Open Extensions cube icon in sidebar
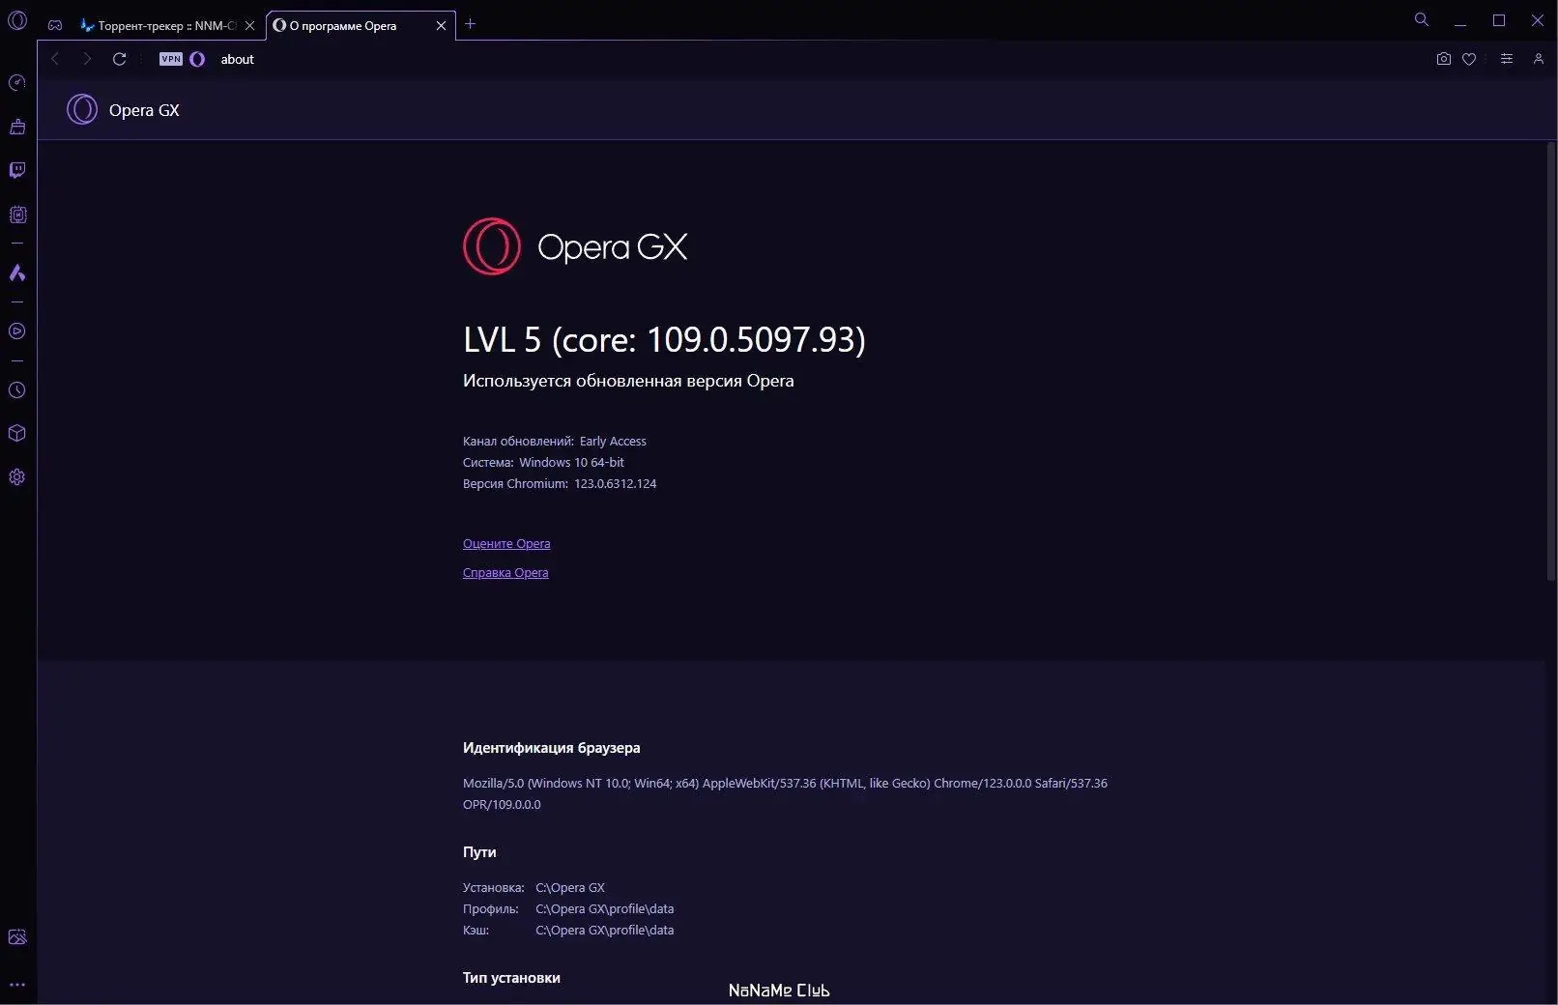 click(17, 433)
